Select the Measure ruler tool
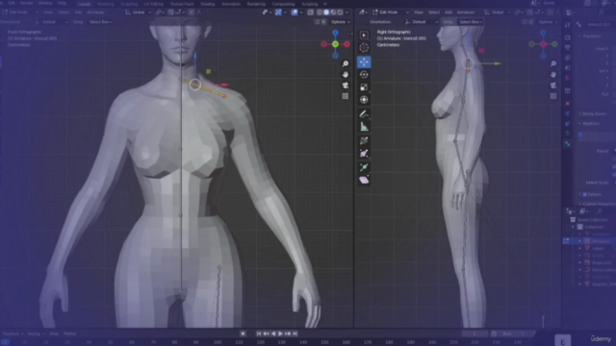The width and height of the screenshot is (616, 346). 364,127
